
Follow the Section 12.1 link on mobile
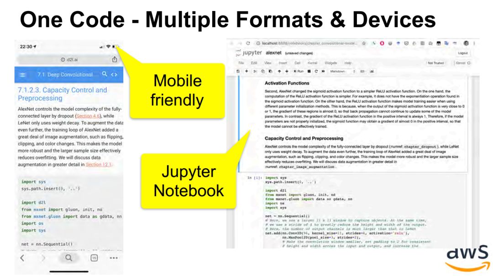click(x=99, y=164)
